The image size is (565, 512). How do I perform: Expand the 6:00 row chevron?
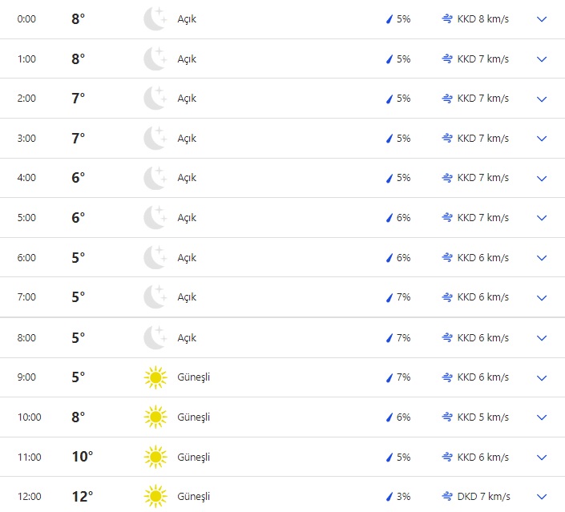tap(542, 258)
